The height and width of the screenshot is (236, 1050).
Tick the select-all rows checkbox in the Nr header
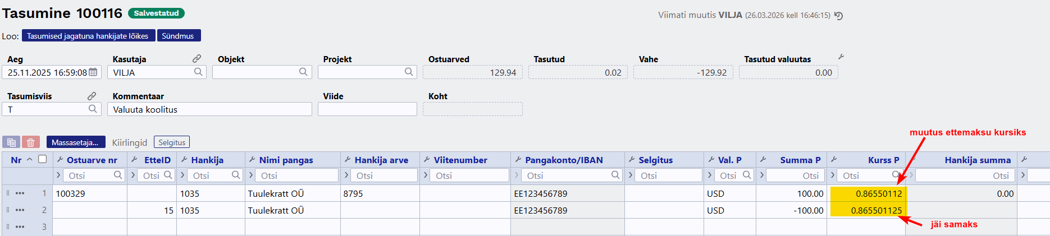click(42, 159)
